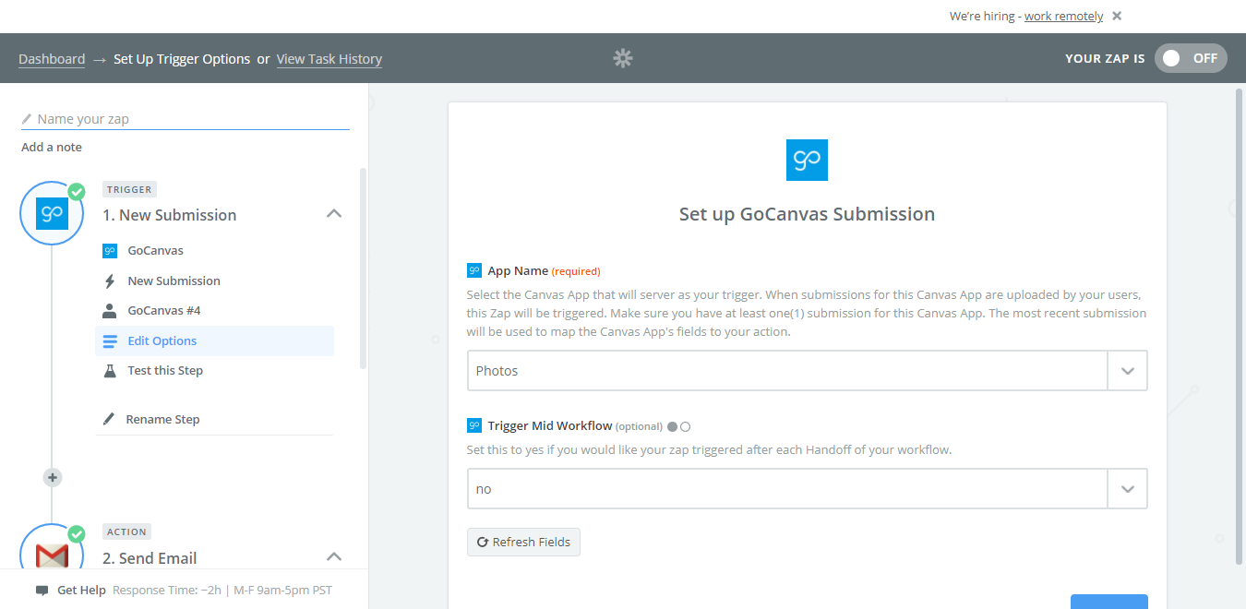Collapse the New Submission trigger step
Image resolution: width=1246 pixels, height=609 pixels.
tap(334, 214)
